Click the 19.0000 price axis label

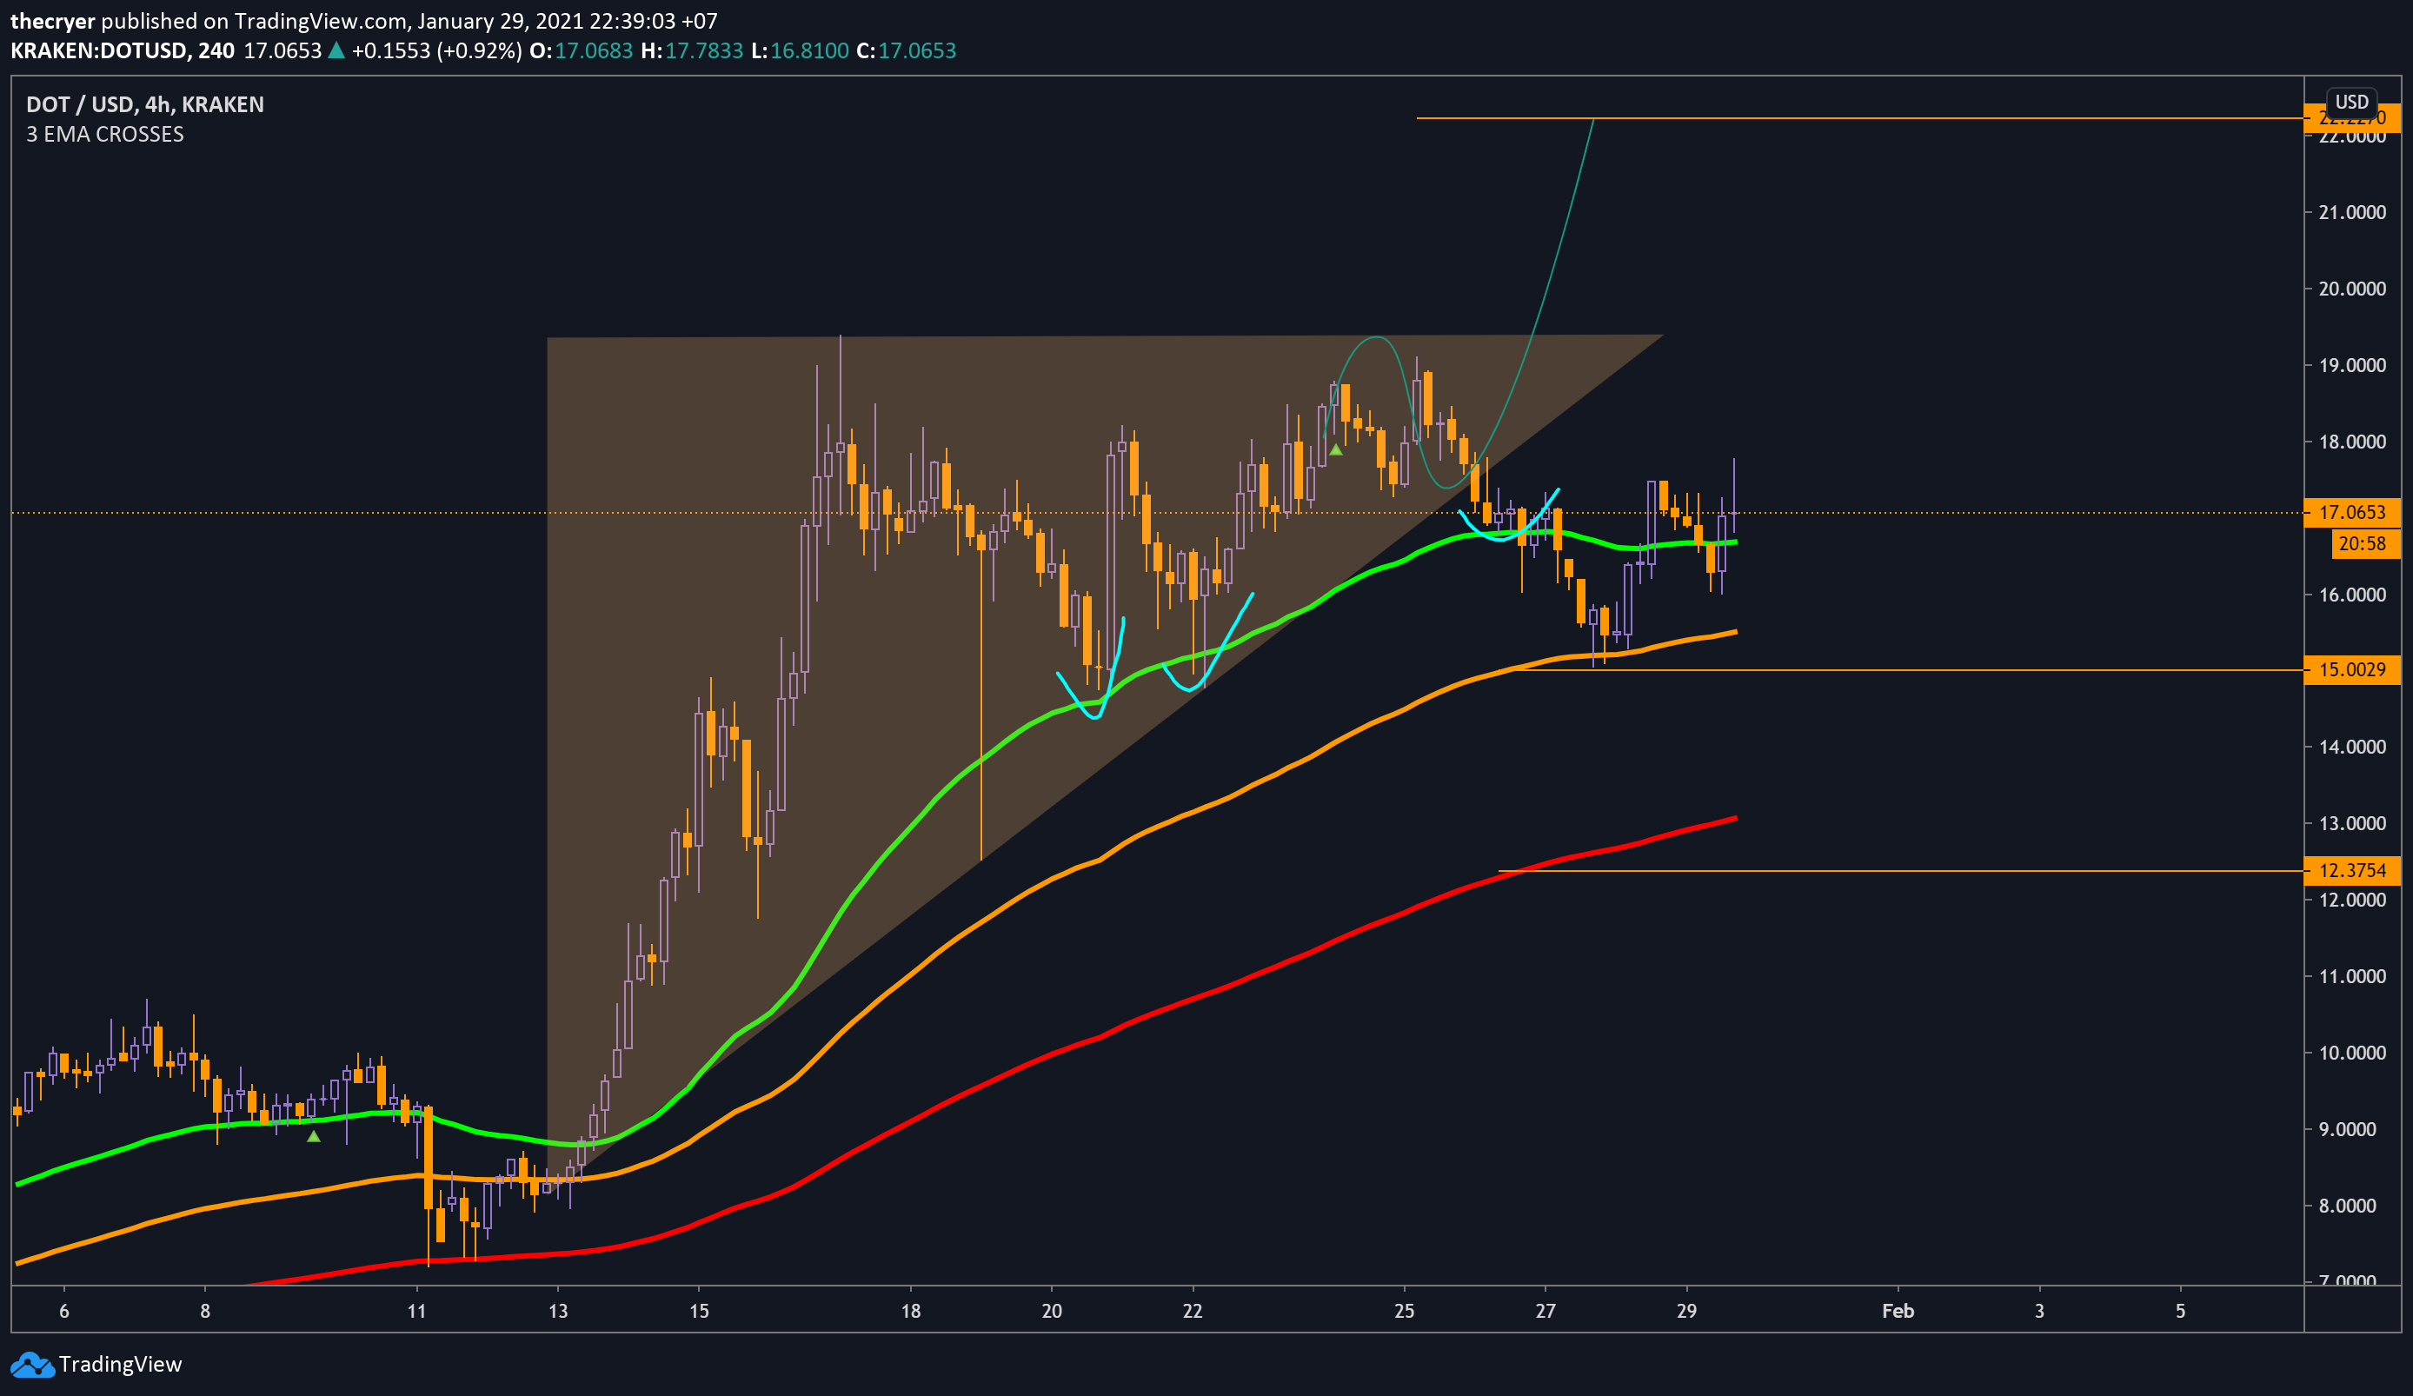pyautogui.click(x=2351, y=366)
